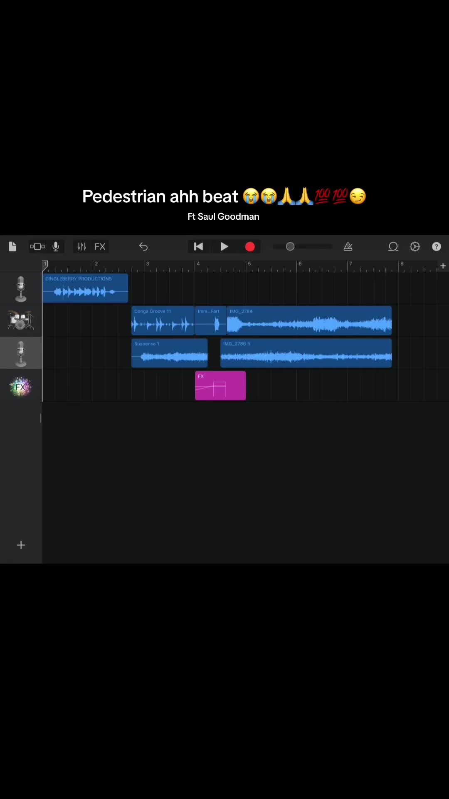Select the drum kit track header

point(21,320)
